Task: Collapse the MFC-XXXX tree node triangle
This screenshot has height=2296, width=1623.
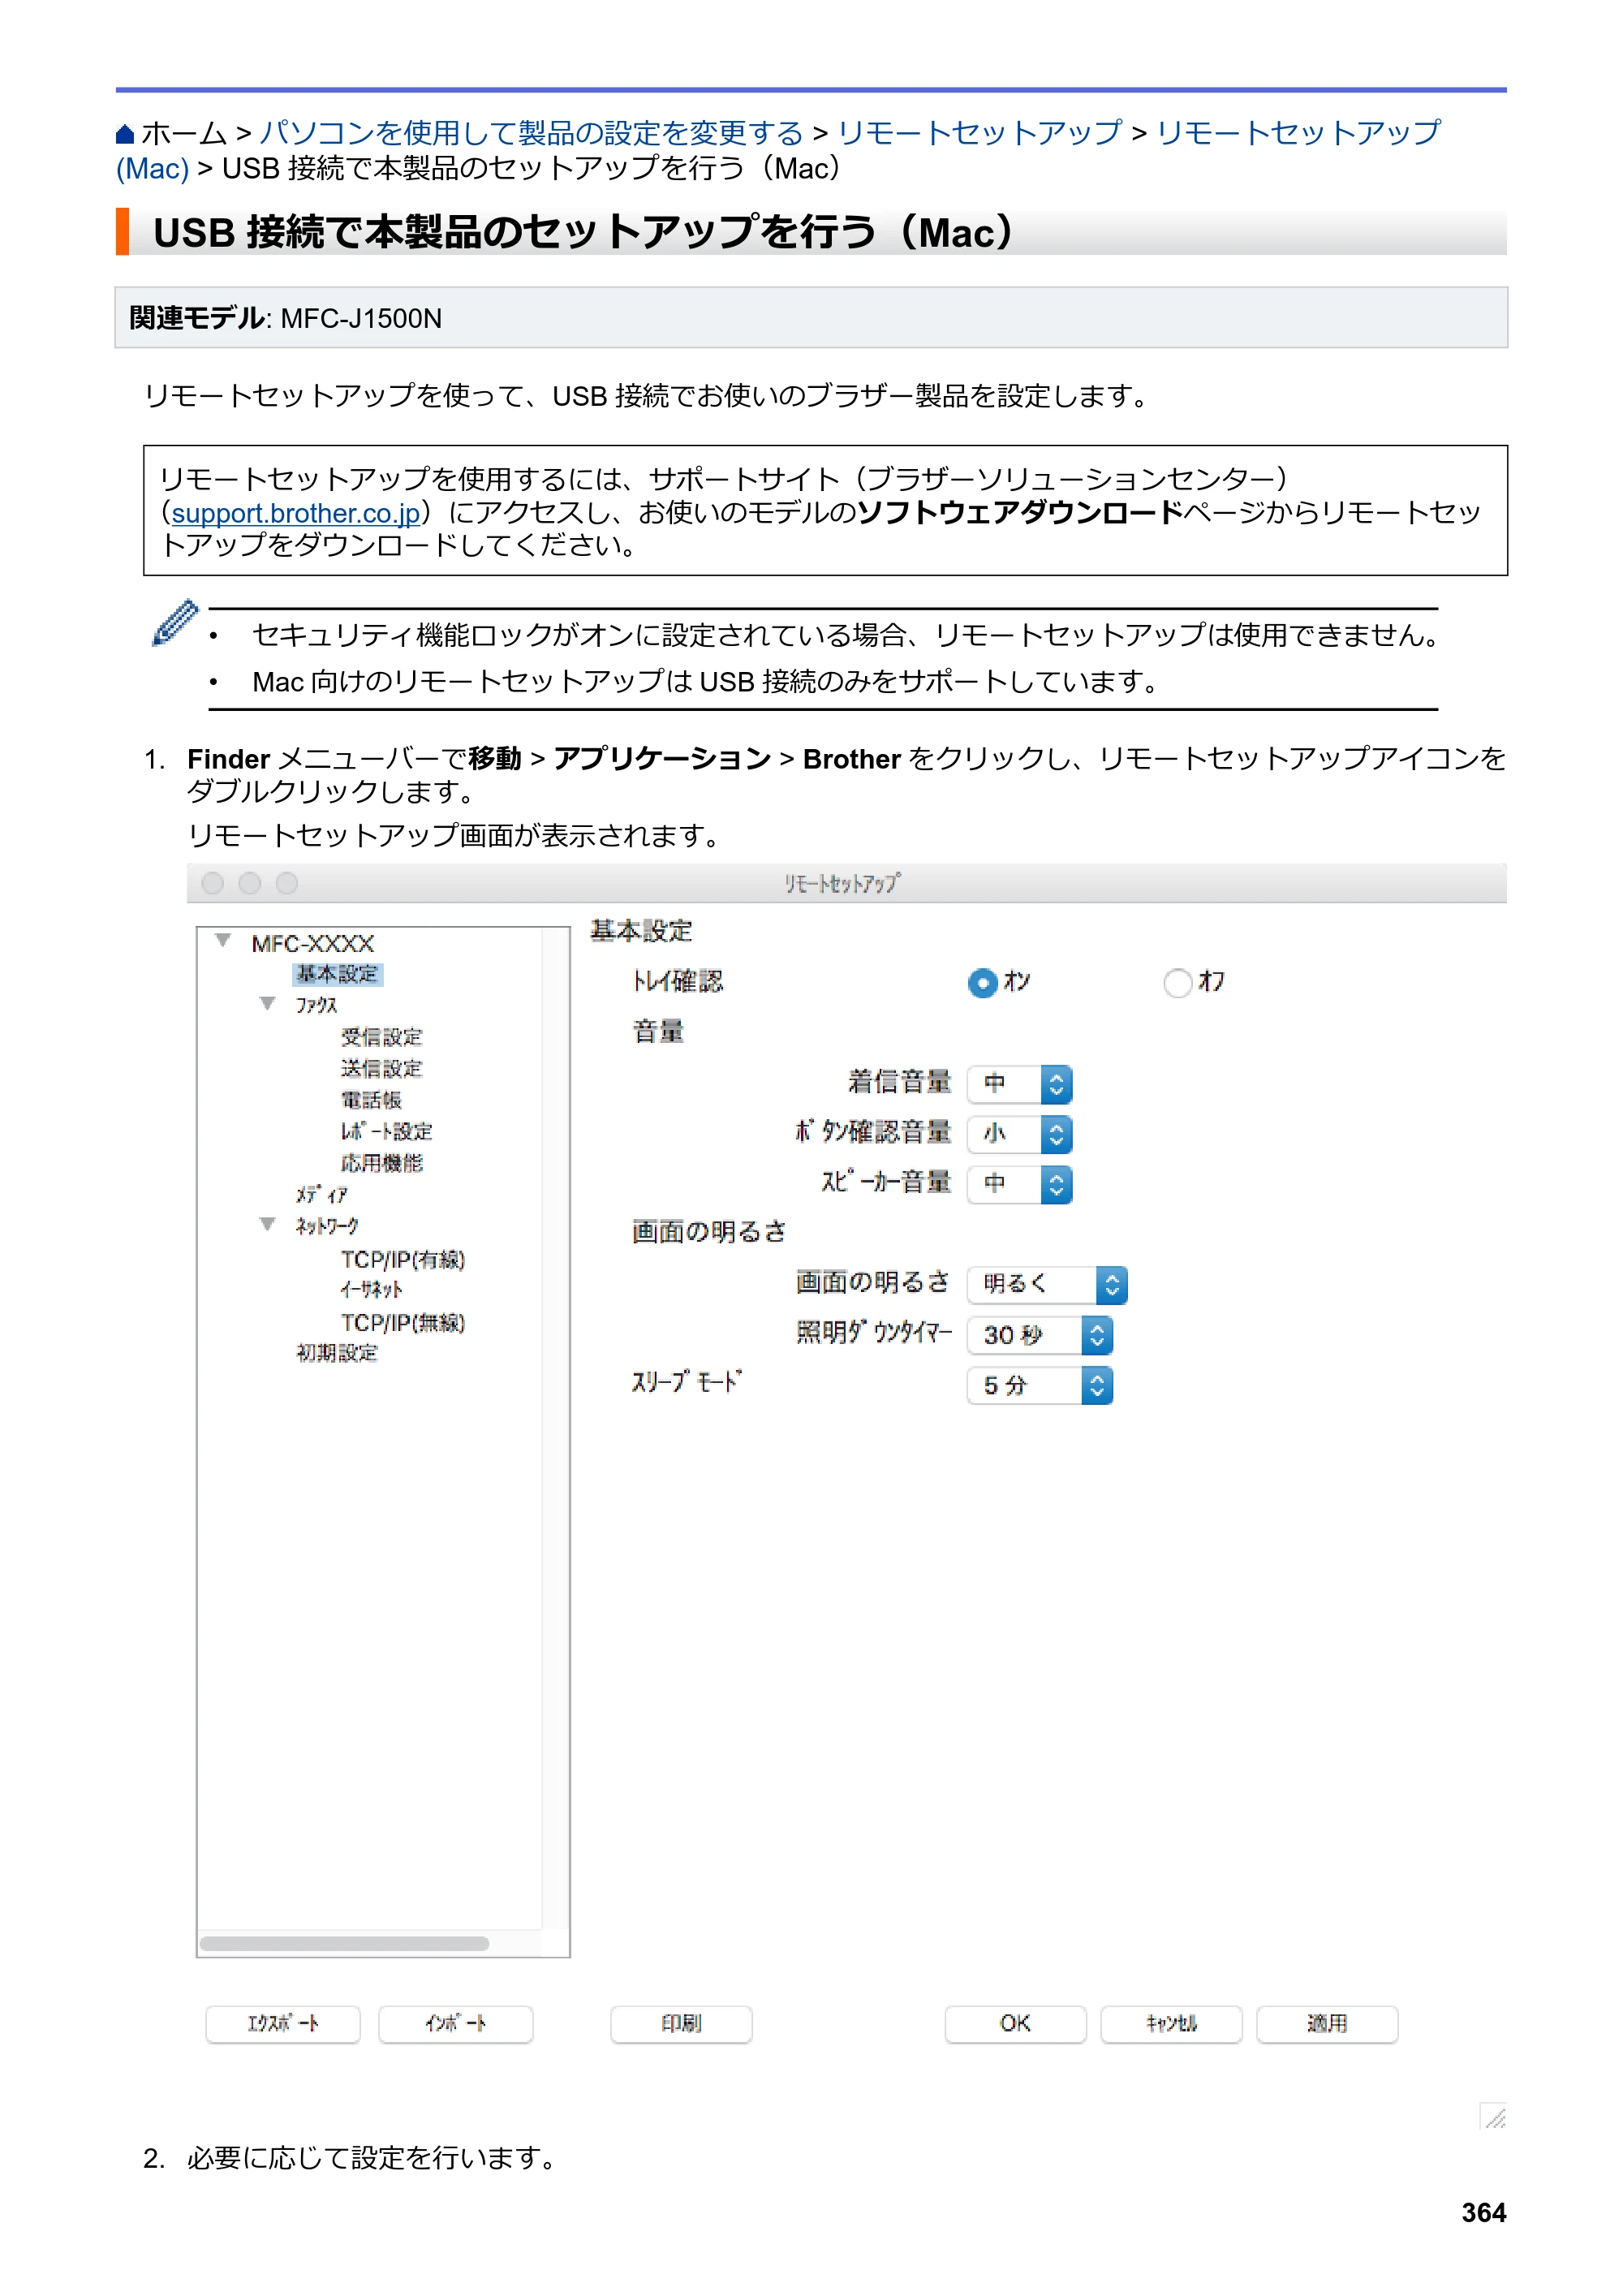Action: point(224,941)
